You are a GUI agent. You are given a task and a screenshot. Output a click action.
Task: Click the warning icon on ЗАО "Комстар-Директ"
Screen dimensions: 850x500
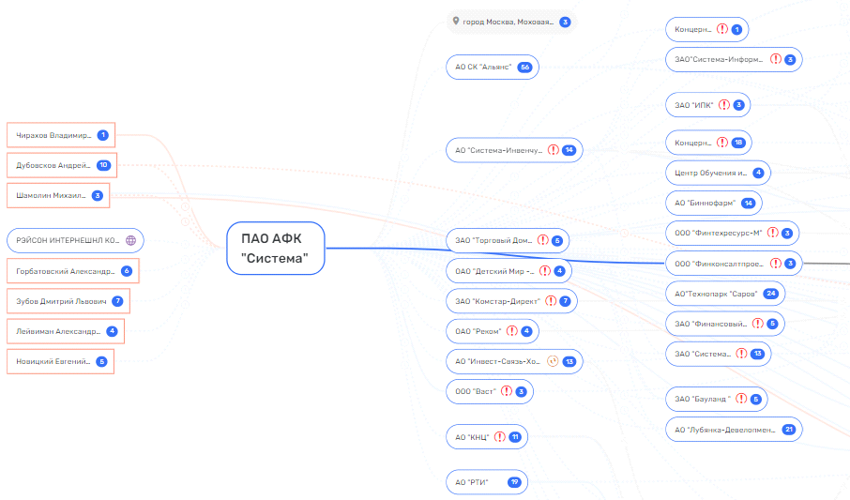[x=551, y=300]
